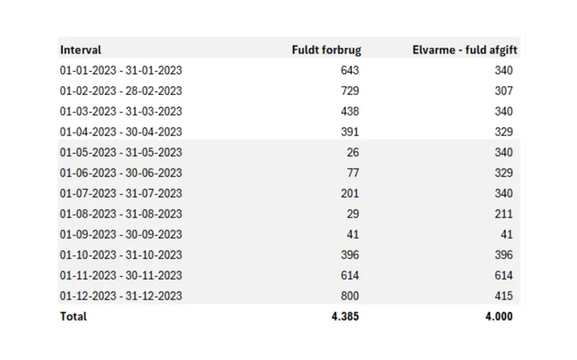This screenshot has width=577, height=360.
Task: Click the 01-07-2023 - 31-07-2023 interval
Action: (x=121, y=194)
